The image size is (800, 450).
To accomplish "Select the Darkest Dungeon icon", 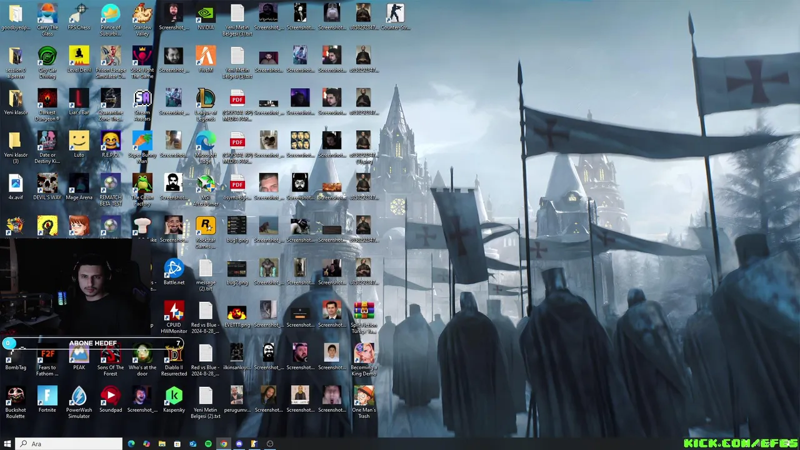I will click(x=47, y=104).
